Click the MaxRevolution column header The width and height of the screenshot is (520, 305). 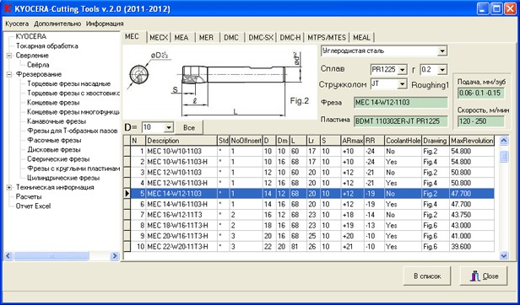click(472, 141)
